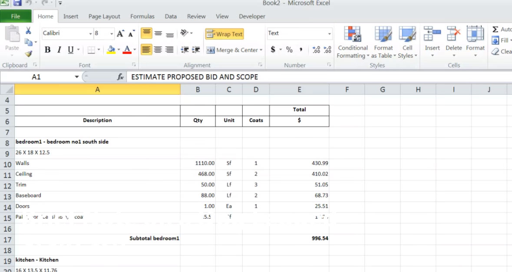
Task: Toggle Middle Align vertical alignment
Action: click(x=158, y=33)
